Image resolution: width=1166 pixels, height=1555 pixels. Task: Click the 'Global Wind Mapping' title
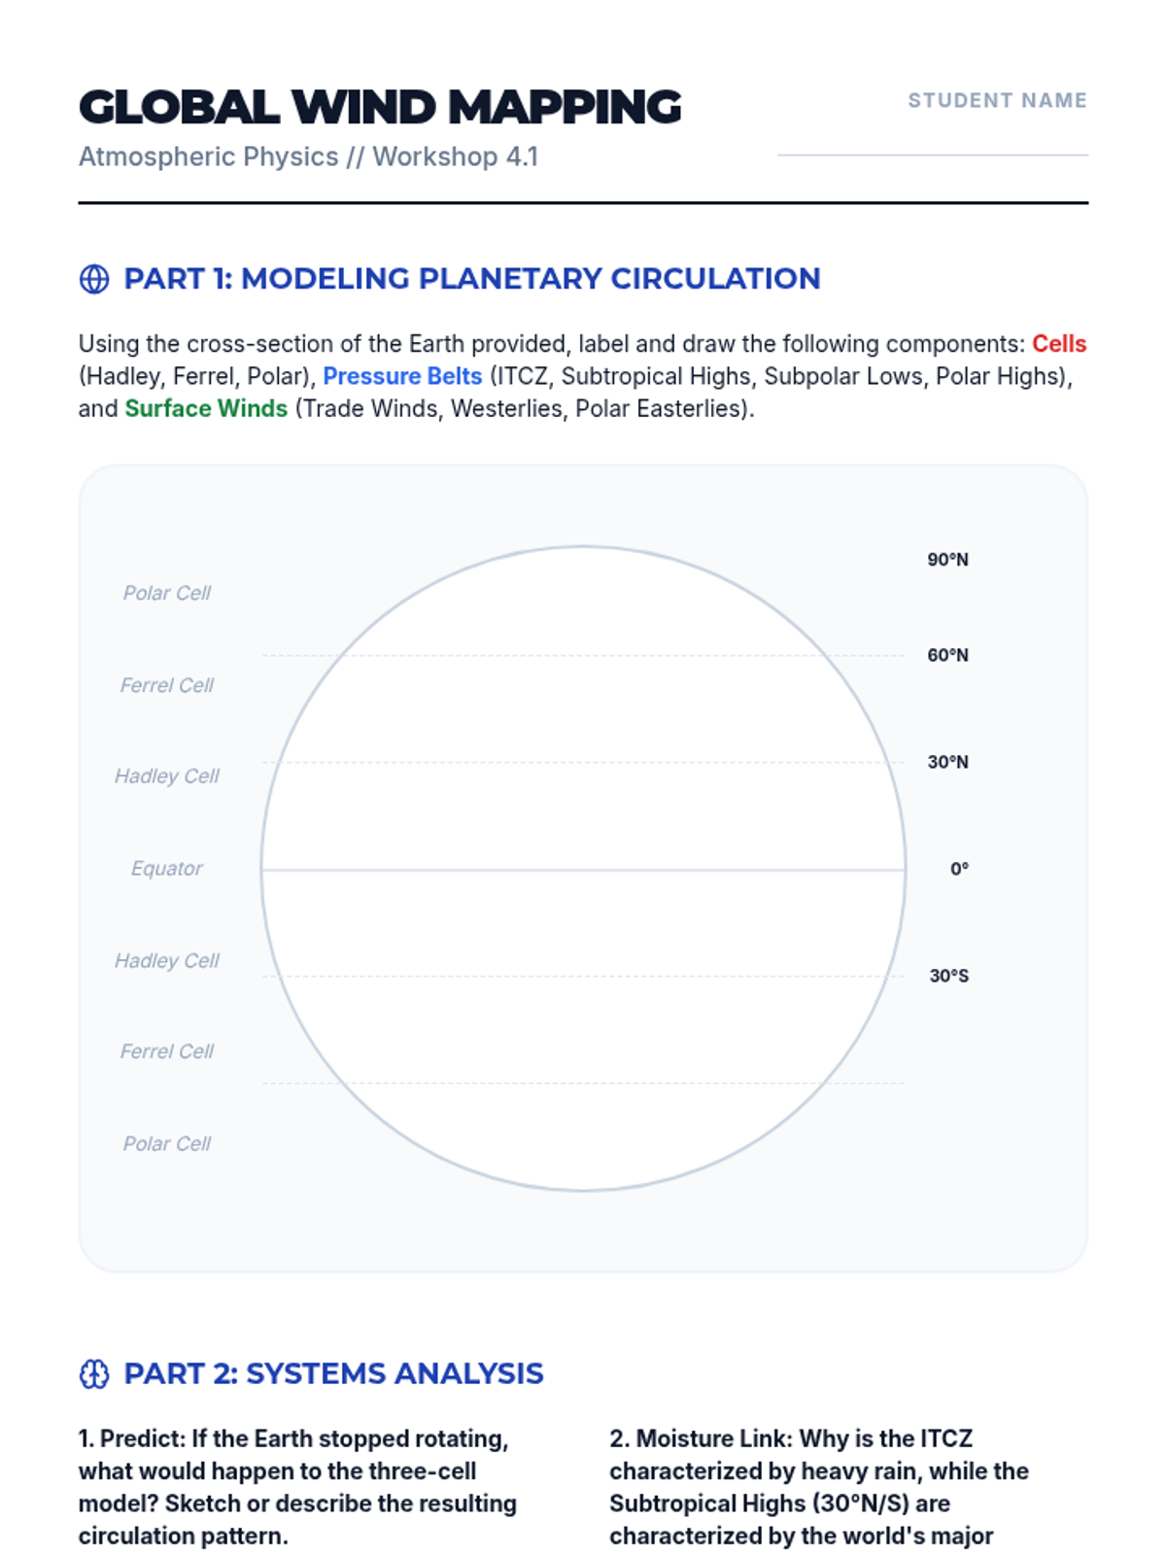380,107
